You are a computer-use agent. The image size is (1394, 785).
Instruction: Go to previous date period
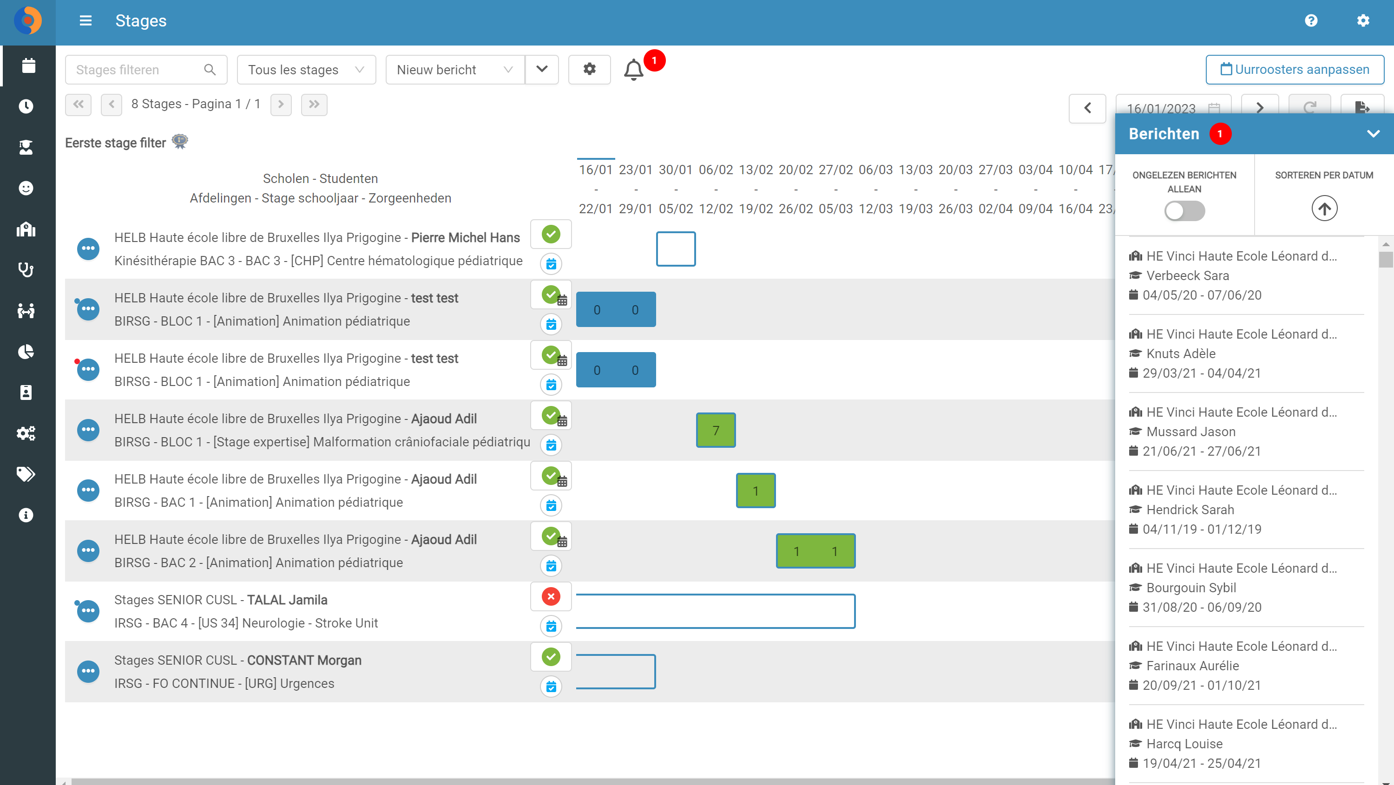point(1087,108)
